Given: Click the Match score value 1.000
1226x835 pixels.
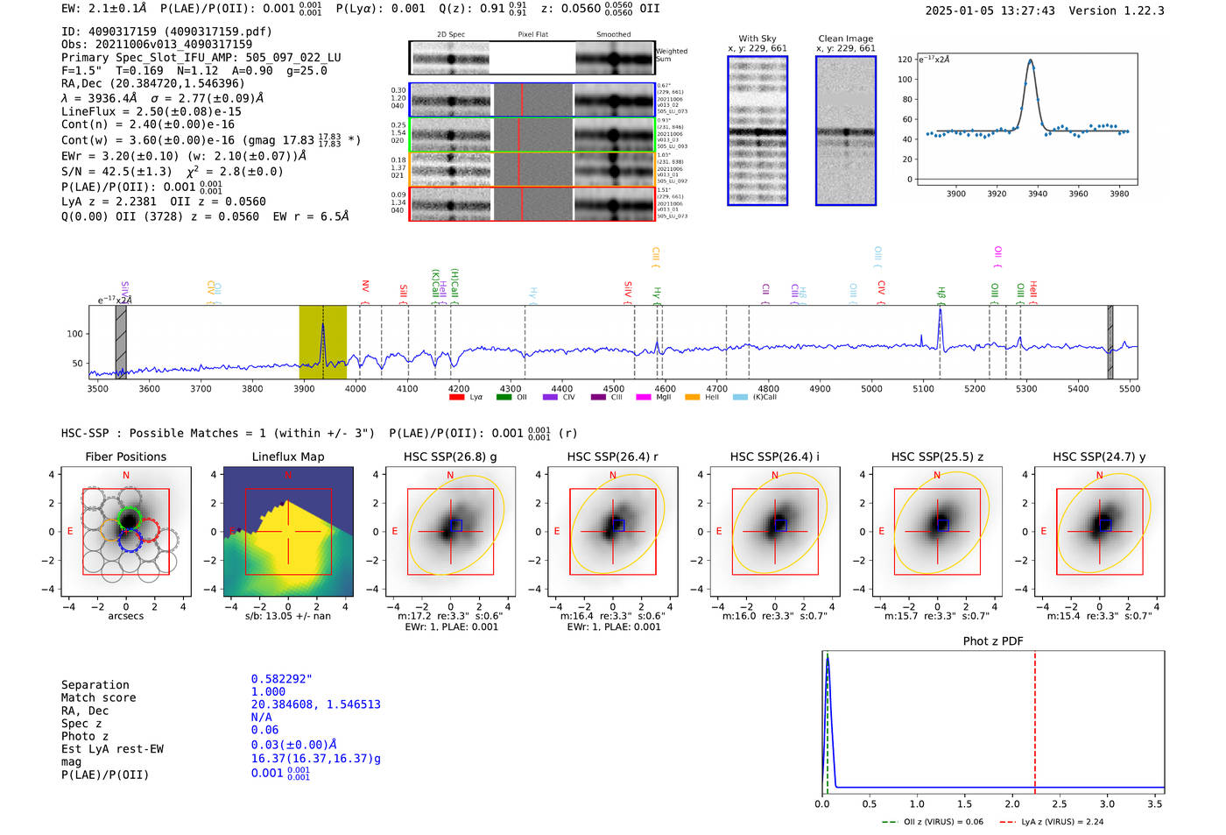Looking at the screenshot, I should [x=268, y=692].
